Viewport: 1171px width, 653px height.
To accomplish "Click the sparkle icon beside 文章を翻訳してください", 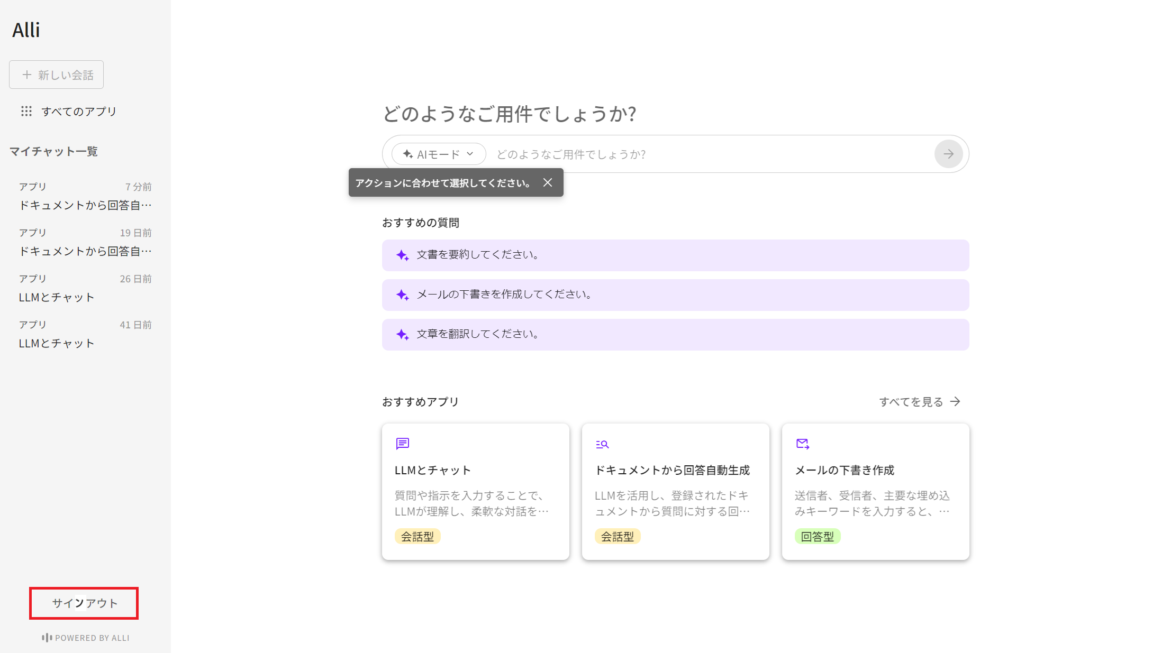I will (402, 334).
